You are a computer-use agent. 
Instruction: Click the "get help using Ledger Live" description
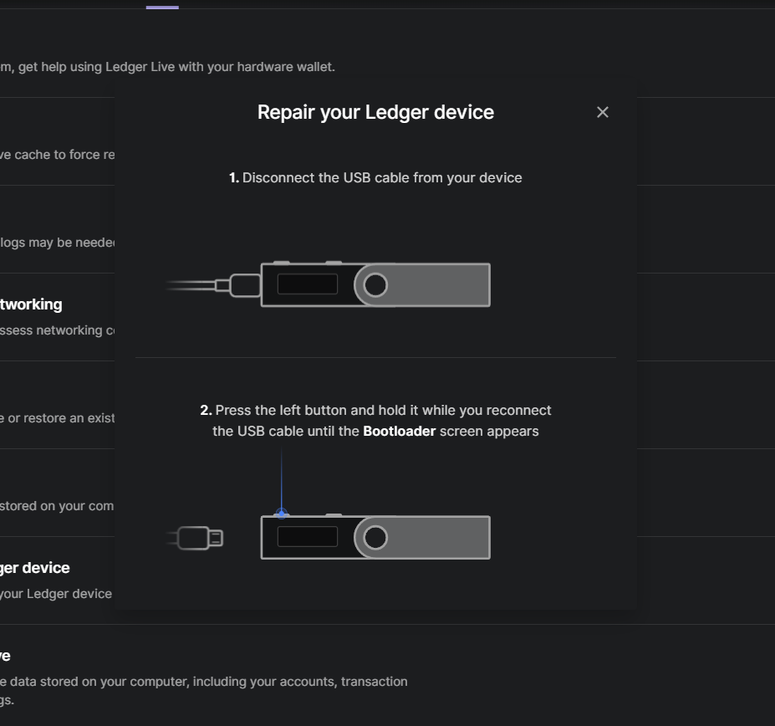[x=176, y=66]
